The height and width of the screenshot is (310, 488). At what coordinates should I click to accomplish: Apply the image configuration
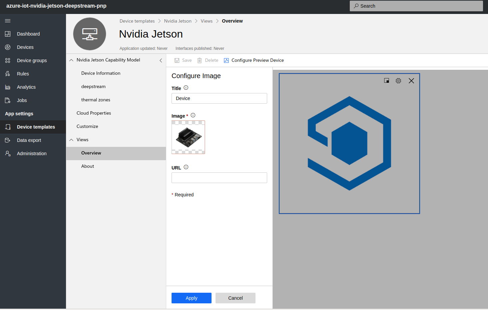click(x=192, y=298)
